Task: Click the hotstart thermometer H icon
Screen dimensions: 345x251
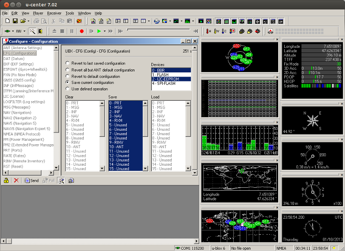Action: pos(208,31)
